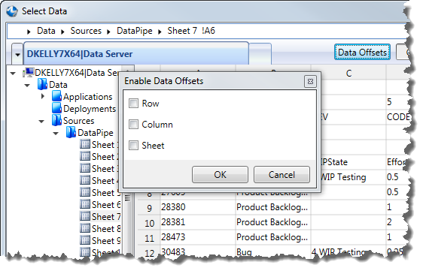This screenshot has width=426, height=274.
Task: Open breadcrumb arrow before Data
Action: click(29, 32)
